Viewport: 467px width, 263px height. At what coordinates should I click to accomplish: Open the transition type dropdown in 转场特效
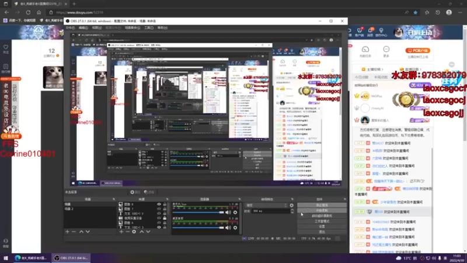coord(266,205)
